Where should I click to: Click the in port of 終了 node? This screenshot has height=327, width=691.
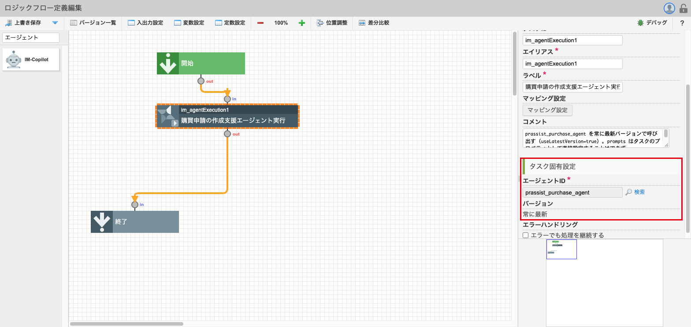(135, 205)
